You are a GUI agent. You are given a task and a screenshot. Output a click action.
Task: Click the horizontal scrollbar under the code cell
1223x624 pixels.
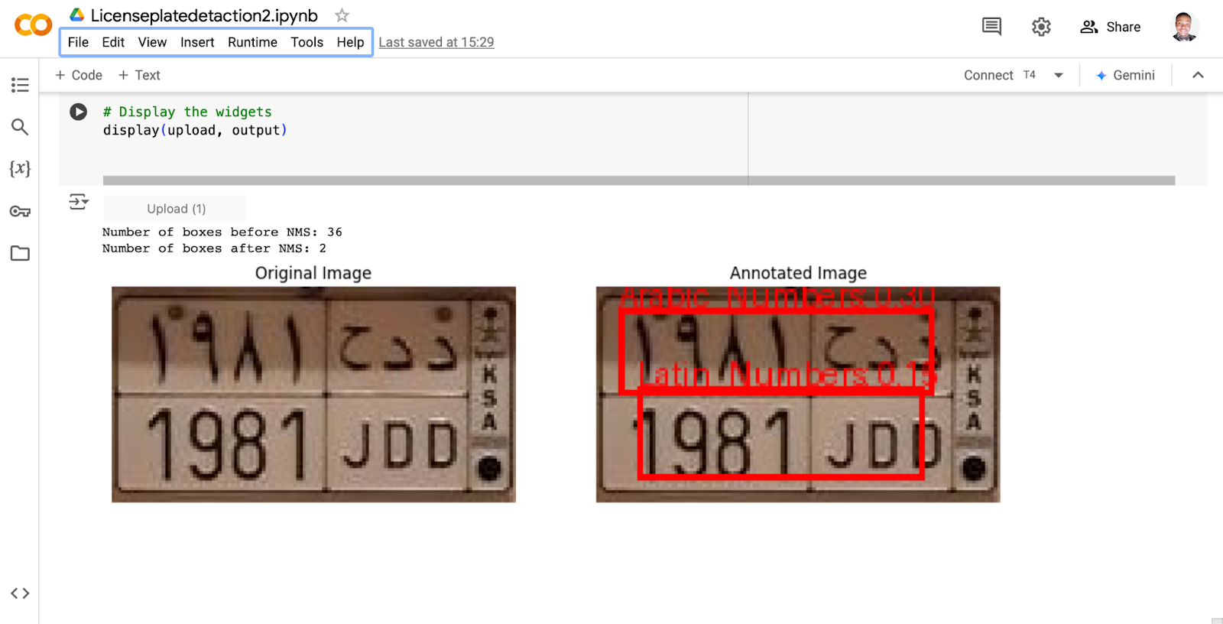tap(638, 180)
